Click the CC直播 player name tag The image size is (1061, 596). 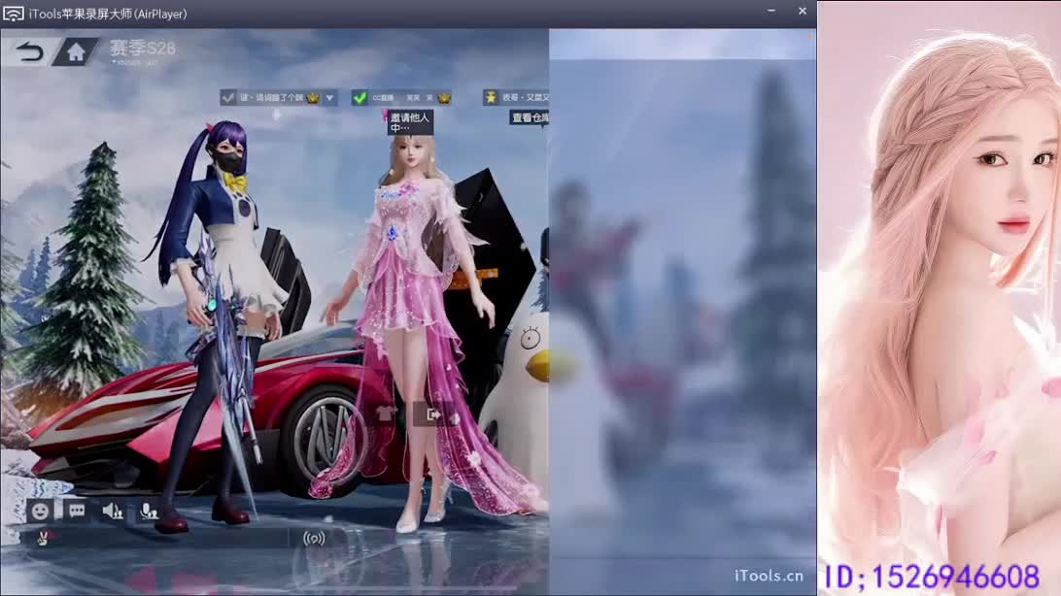(x=402, y=98)
